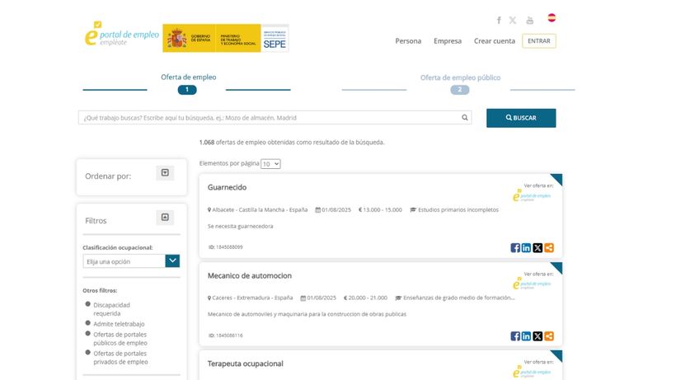This screenshot has height=380, width=676.
Task: Click the Facebook icon in the header
Action: (499, 21)
